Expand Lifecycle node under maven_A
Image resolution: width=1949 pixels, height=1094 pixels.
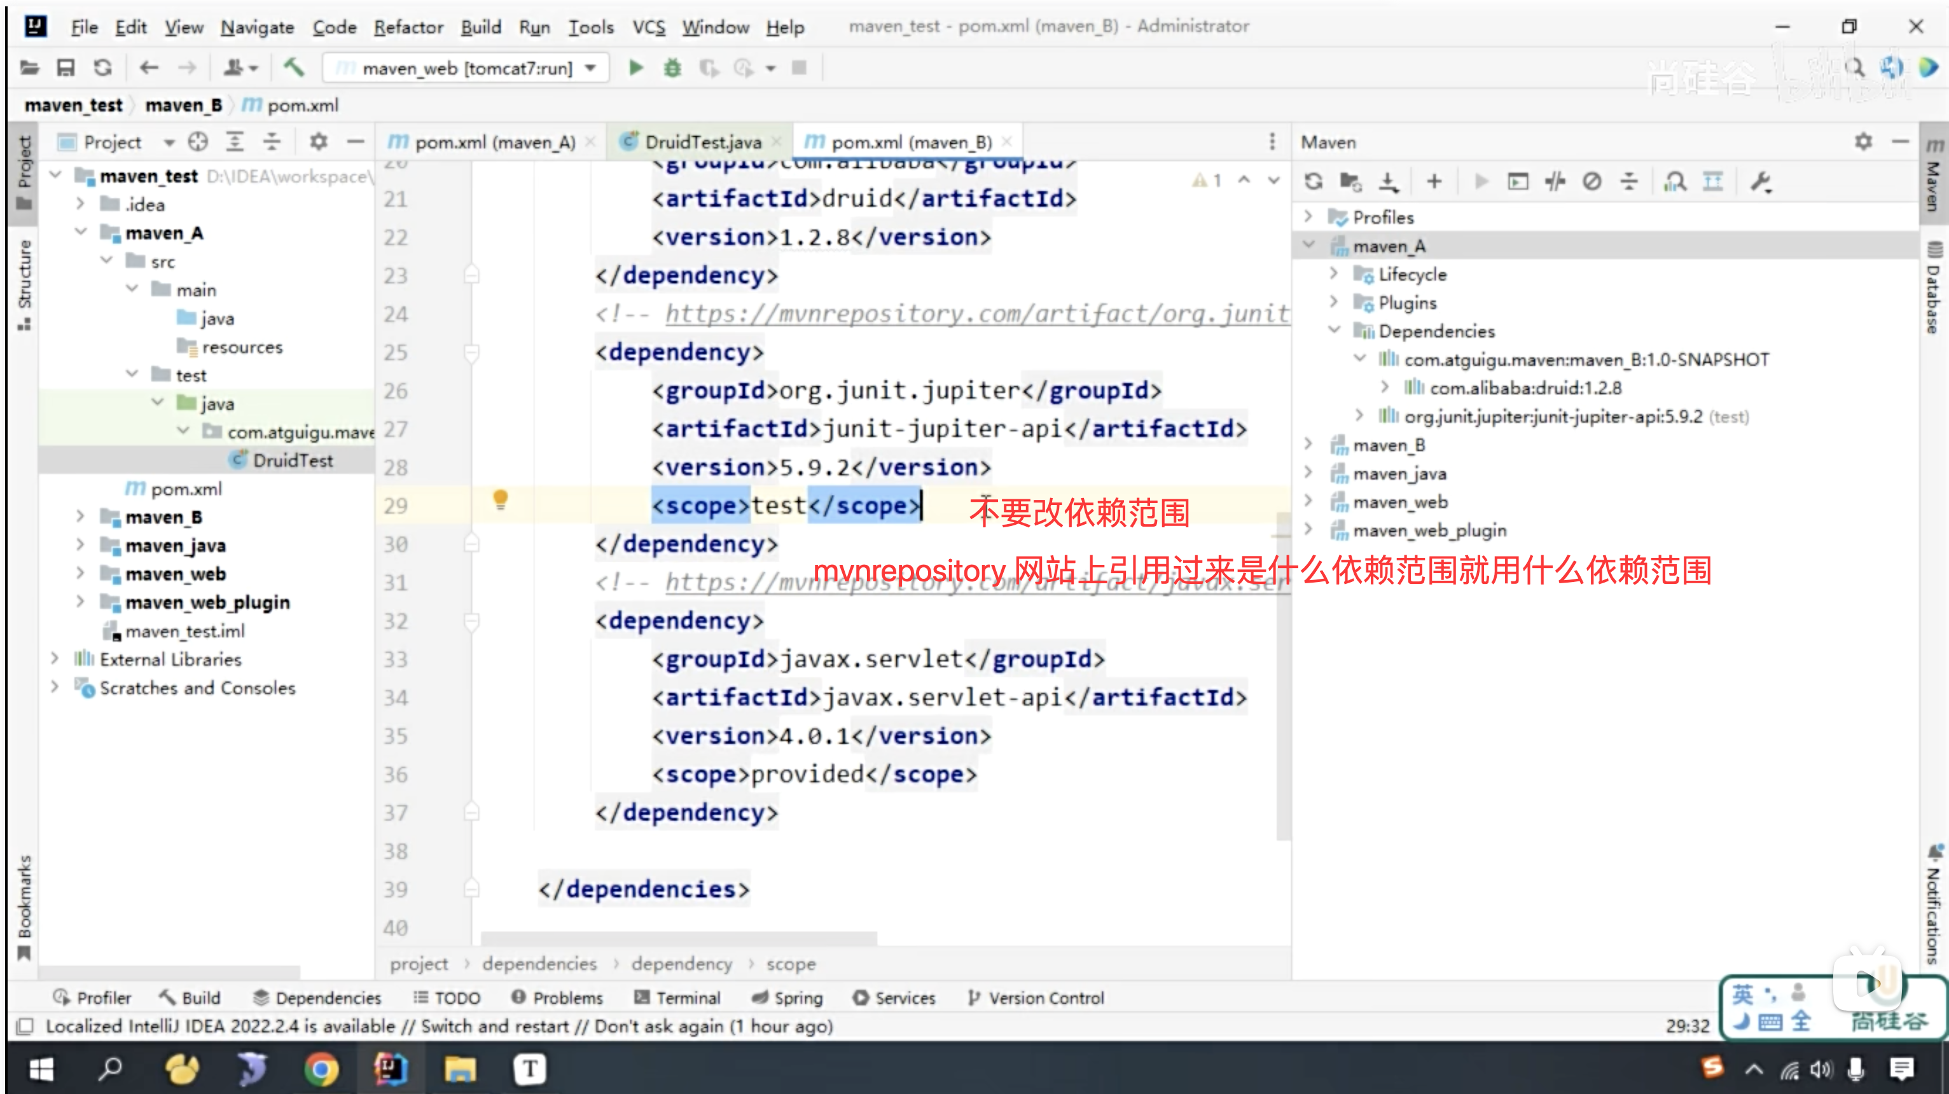(x=1335, y=274)
